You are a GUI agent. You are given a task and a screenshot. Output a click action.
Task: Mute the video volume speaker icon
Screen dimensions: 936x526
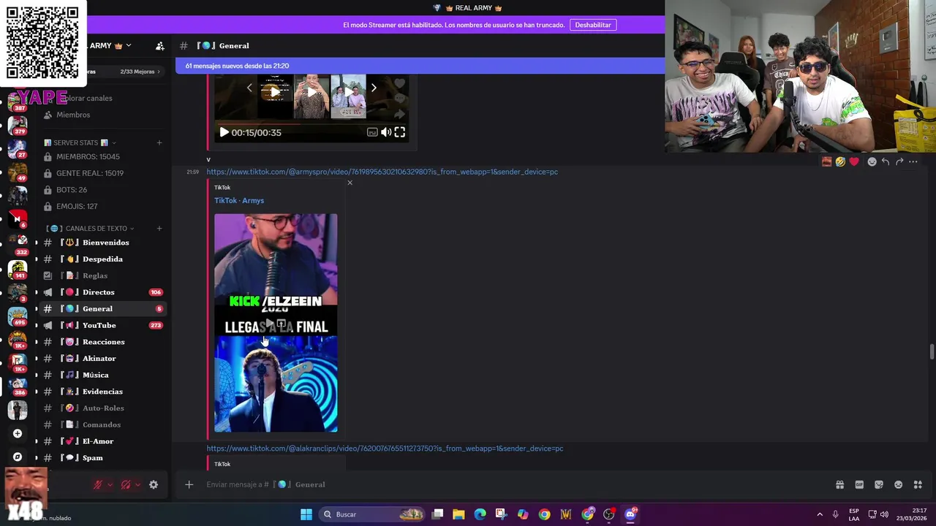[386, 132]
